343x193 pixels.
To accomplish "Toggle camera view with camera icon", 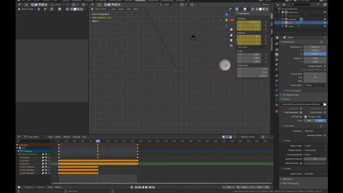I will [x=231, y=40].
